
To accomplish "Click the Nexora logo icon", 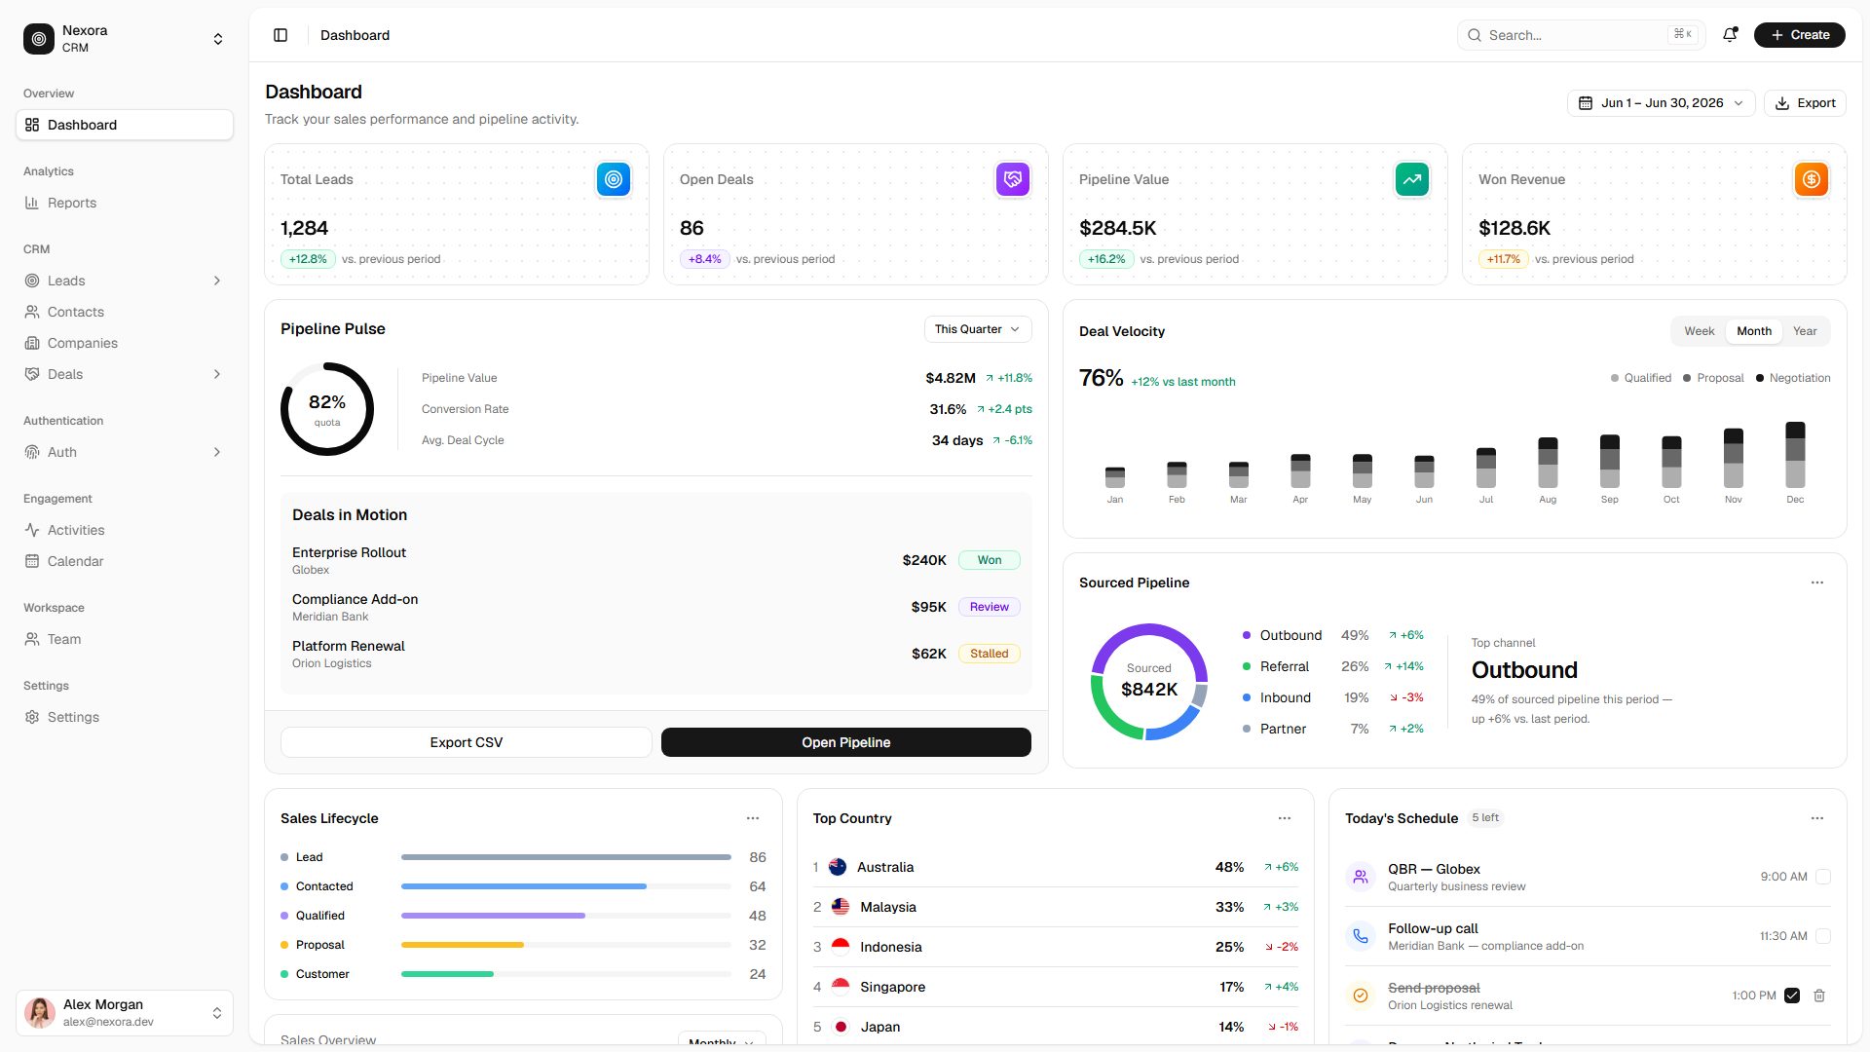I will pyautogui.click(x=39, y=39).
